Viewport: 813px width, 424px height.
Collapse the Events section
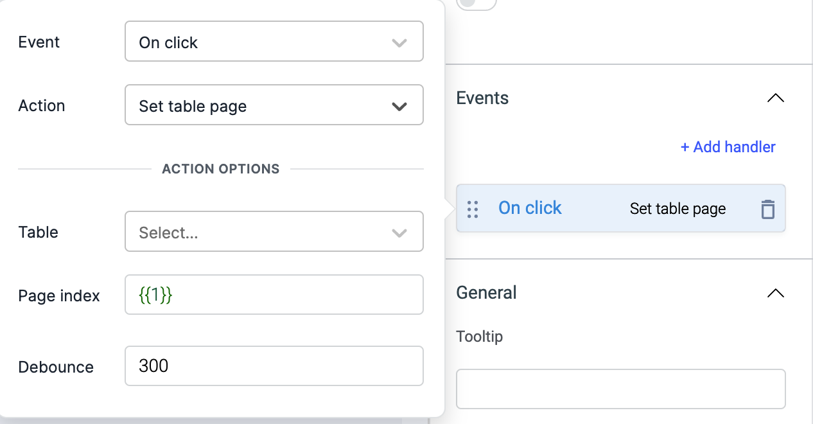(775, 98)
